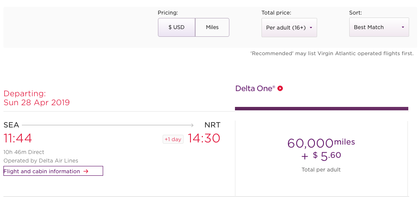
Task: Click the 11:44 departure time
Action: click(18, 139)
